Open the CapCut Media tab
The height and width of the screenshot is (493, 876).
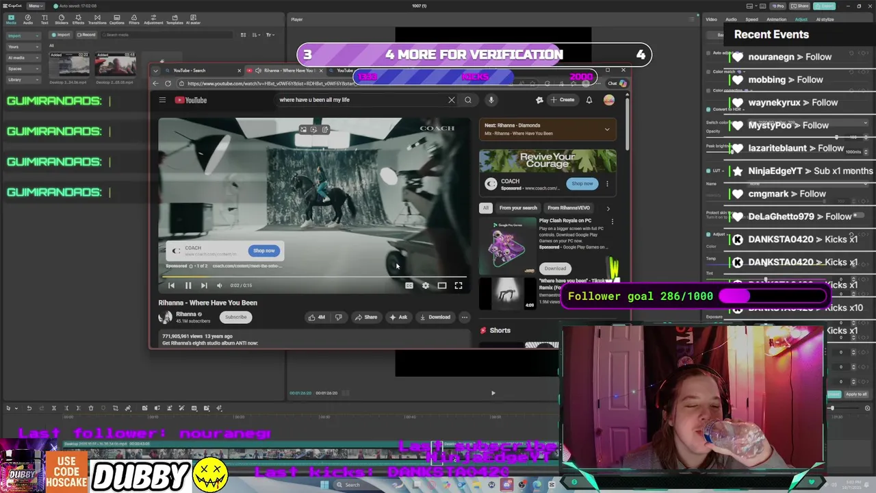pyautogui.click(x=11, y=19)
